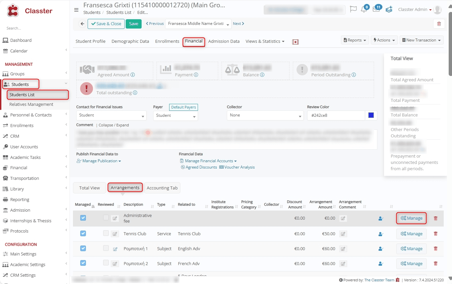
Task: Check Reviewed for Administrative fee
Action: [106, 218]
